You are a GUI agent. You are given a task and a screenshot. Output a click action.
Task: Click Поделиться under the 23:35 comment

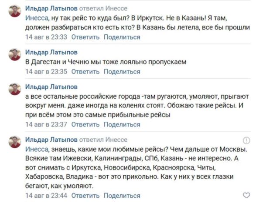click(x=122, y=71)
